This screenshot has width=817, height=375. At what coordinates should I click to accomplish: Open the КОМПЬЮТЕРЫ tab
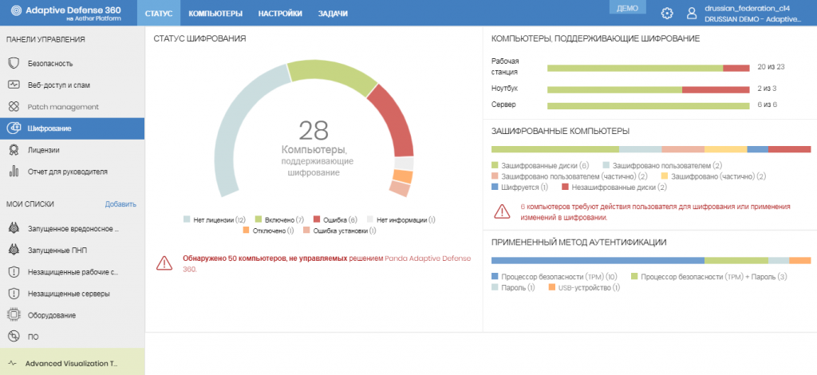tap(215, 14)
